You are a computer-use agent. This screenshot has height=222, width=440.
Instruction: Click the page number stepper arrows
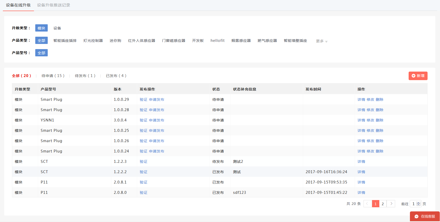pyautogui.click(x=418, y=204)
